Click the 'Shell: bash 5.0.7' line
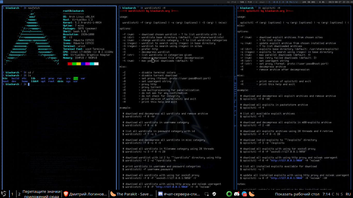The height and width of the screenshot is (198, 353). (x=76, y=31)
